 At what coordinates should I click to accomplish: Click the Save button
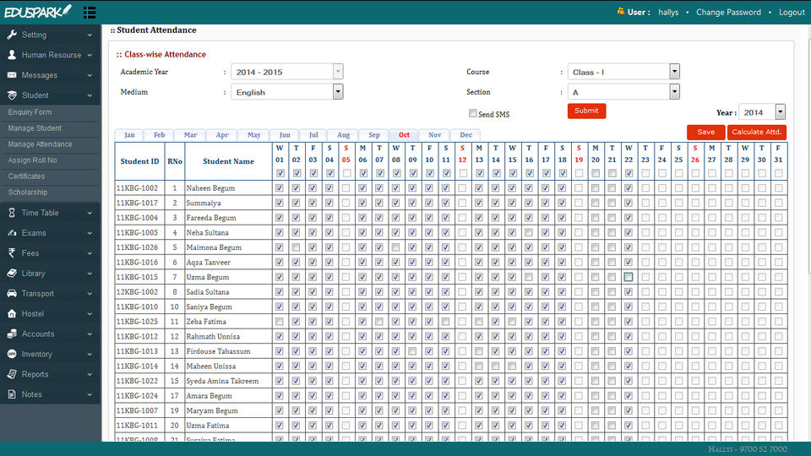705,132
